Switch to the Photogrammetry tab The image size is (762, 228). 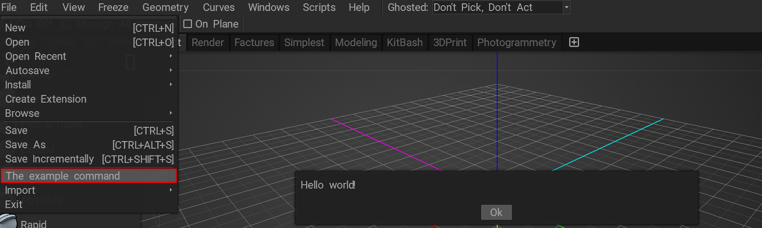point(516,42)
